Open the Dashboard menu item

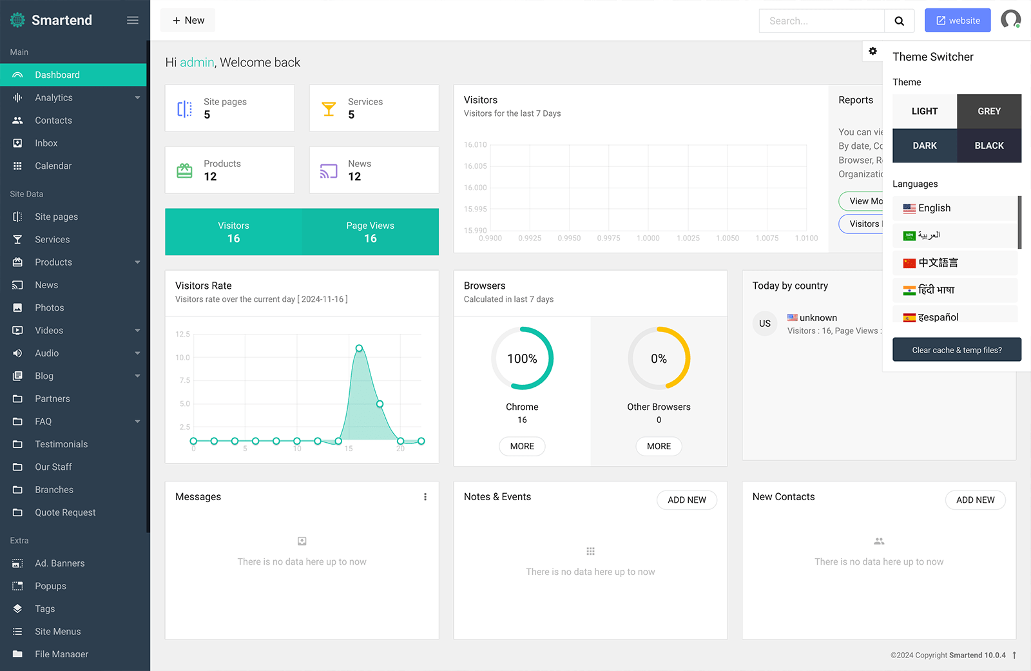[x=73, y=75]
